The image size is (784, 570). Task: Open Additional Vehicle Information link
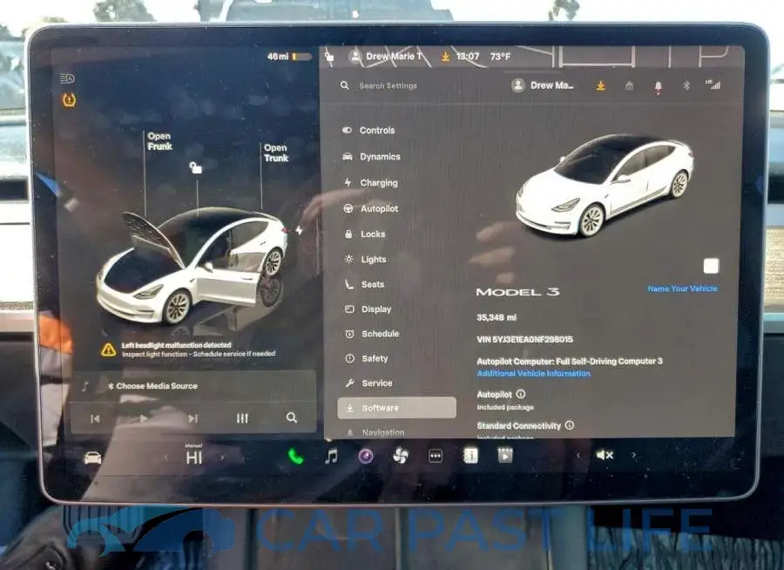point(533,373)
